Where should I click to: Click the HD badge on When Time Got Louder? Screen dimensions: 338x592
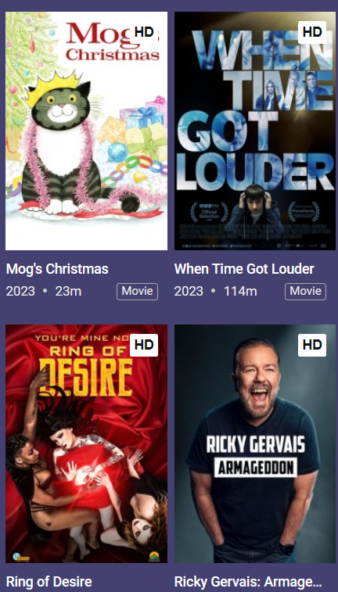(312, 33)
